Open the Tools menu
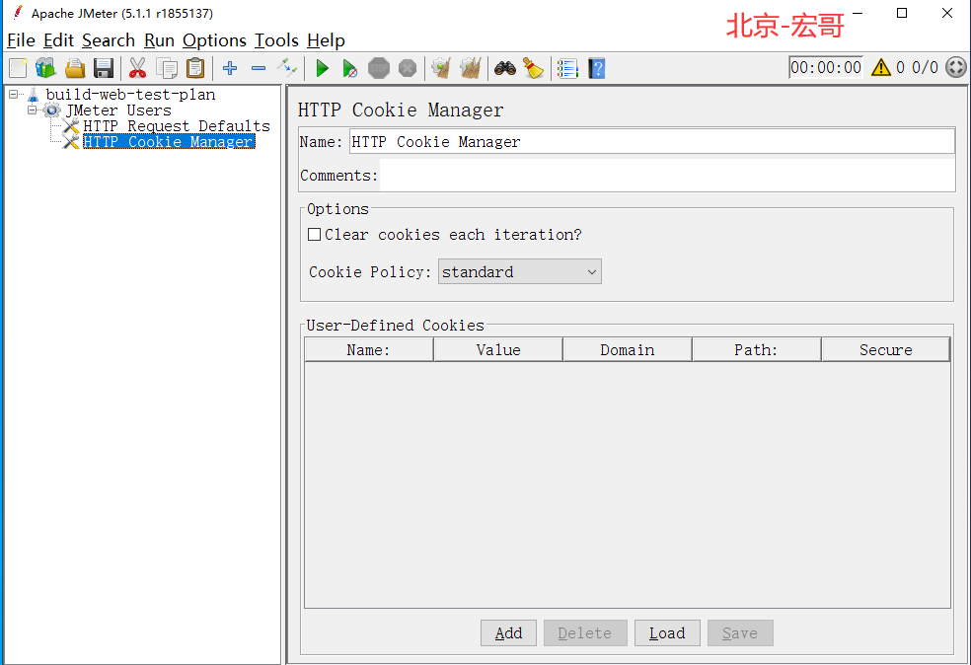971x665 pixels. coord(277,40)
